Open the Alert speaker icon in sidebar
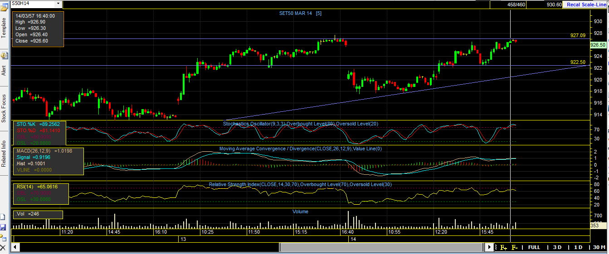 click(4, 56)
